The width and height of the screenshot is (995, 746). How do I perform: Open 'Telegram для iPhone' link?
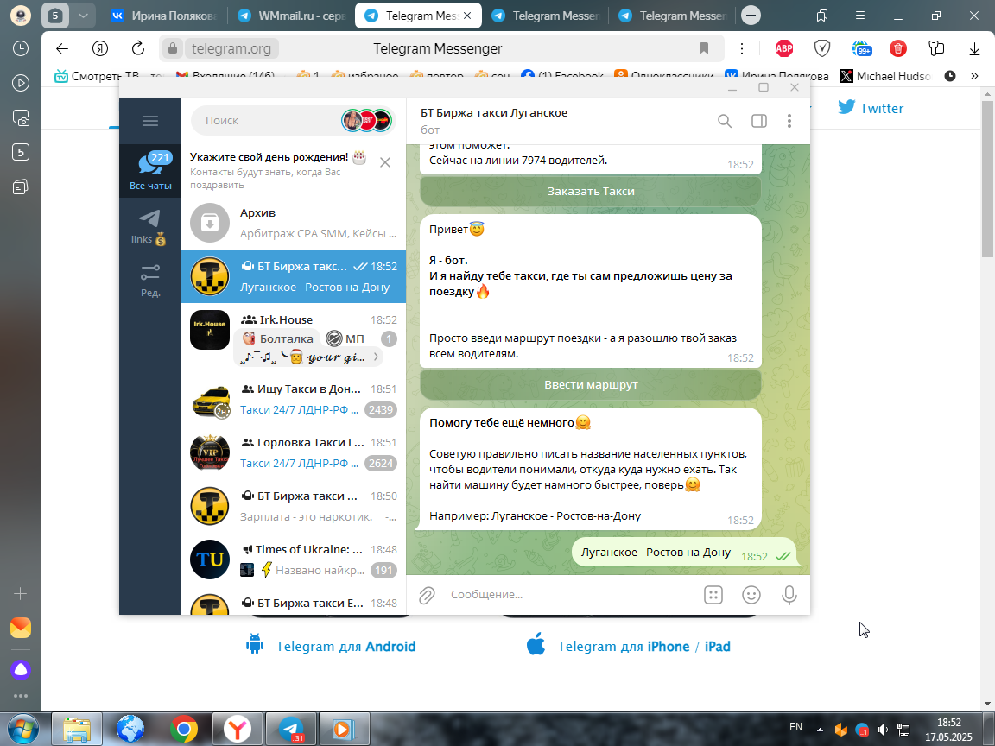point(623,647)
